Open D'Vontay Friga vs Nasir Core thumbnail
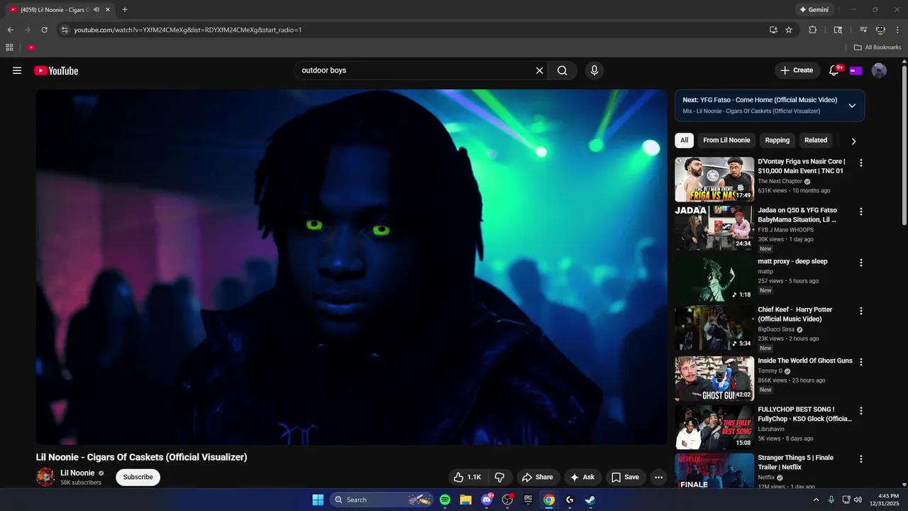 714,180
